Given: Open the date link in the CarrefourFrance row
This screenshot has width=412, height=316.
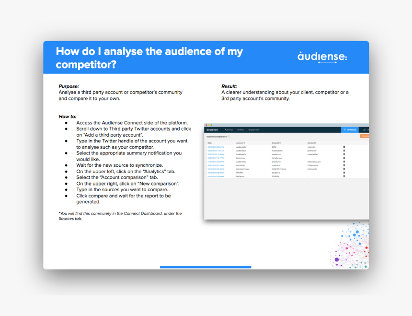Looking at the screenshot, I should click(216, 169).
